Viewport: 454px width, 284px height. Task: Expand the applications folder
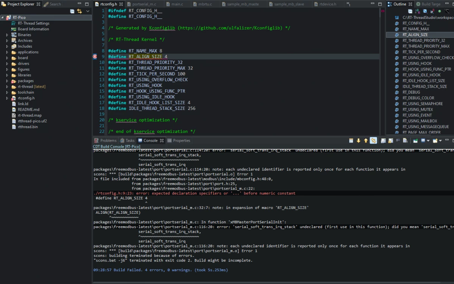point(7,52)
